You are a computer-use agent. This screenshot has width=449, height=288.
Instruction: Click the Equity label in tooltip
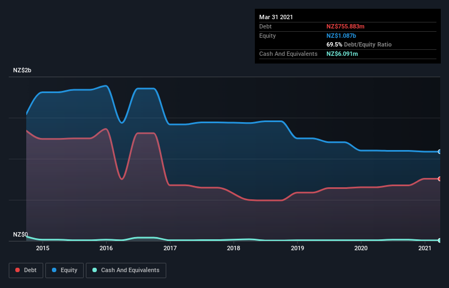pyautogui.click(x=267, y=36)
